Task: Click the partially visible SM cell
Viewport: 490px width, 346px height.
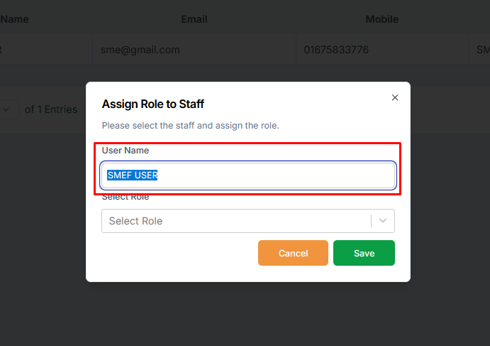Action: tap(483, 50)
